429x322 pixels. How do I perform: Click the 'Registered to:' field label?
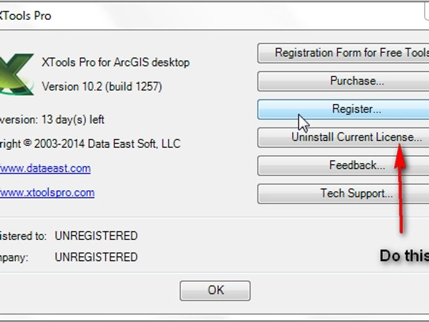coord(22,236)
